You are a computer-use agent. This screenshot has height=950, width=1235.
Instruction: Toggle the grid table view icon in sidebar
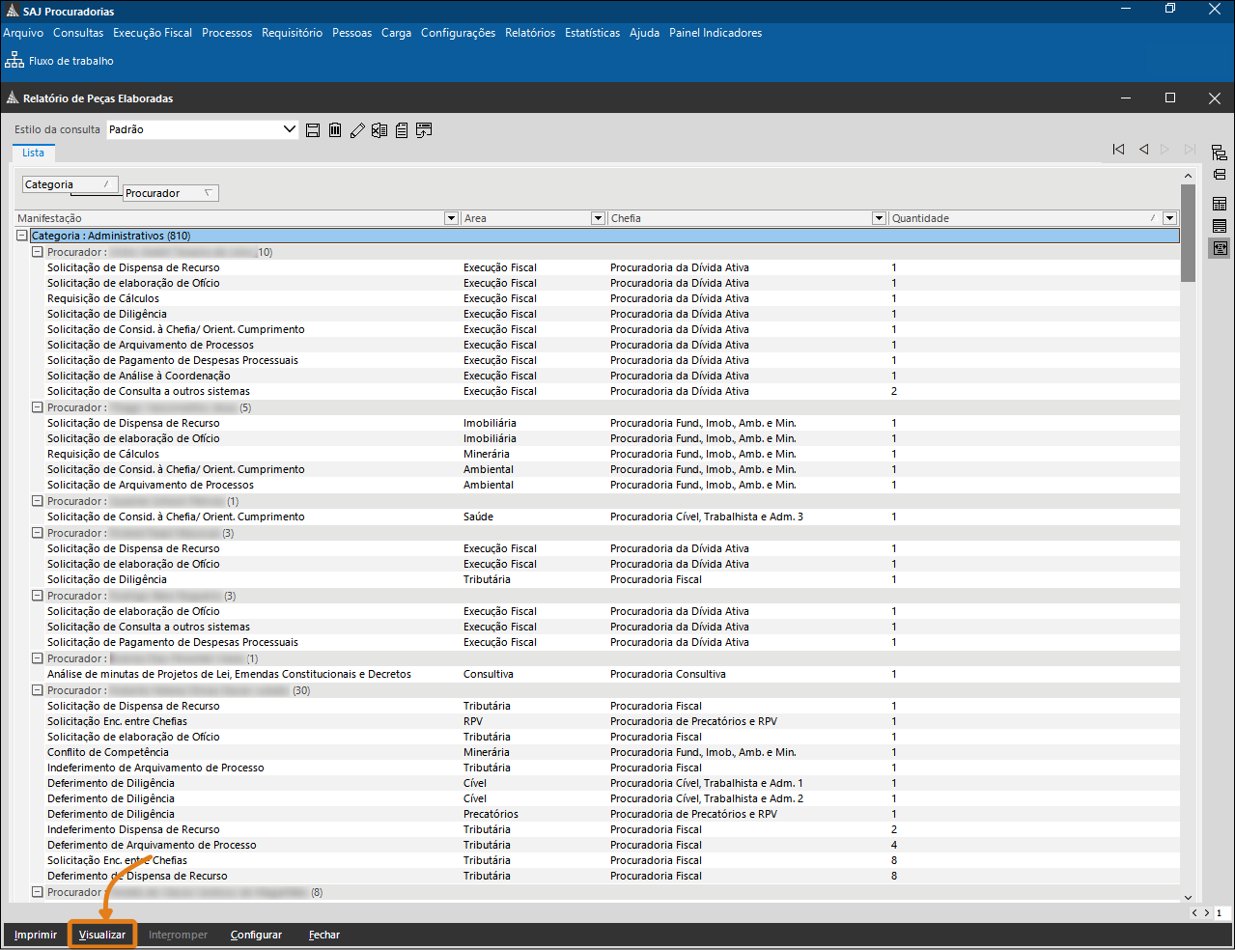(x=1220, y=204)
